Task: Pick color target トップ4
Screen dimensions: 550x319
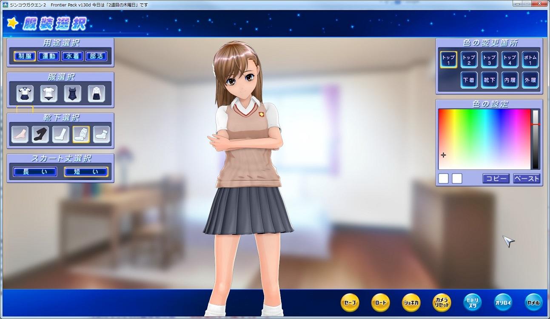Action: pos(510,59)
